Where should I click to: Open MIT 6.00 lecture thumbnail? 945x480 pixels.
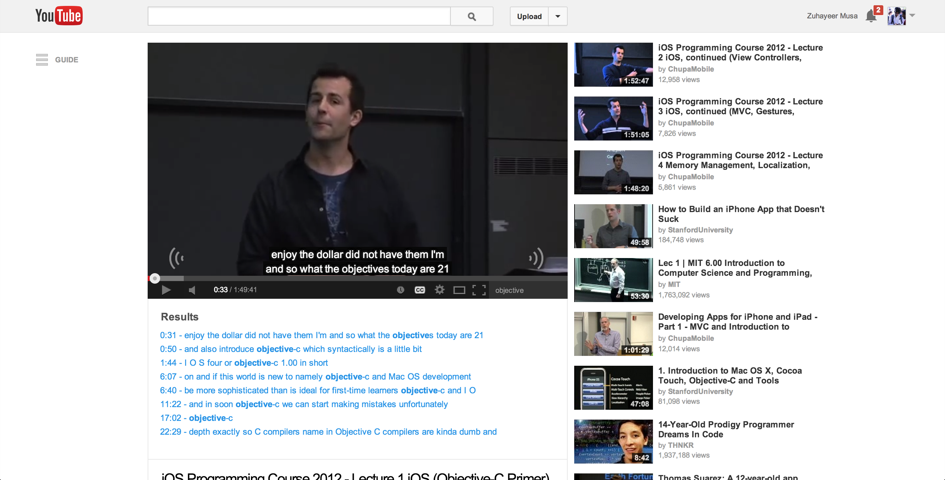coord(613,280)
